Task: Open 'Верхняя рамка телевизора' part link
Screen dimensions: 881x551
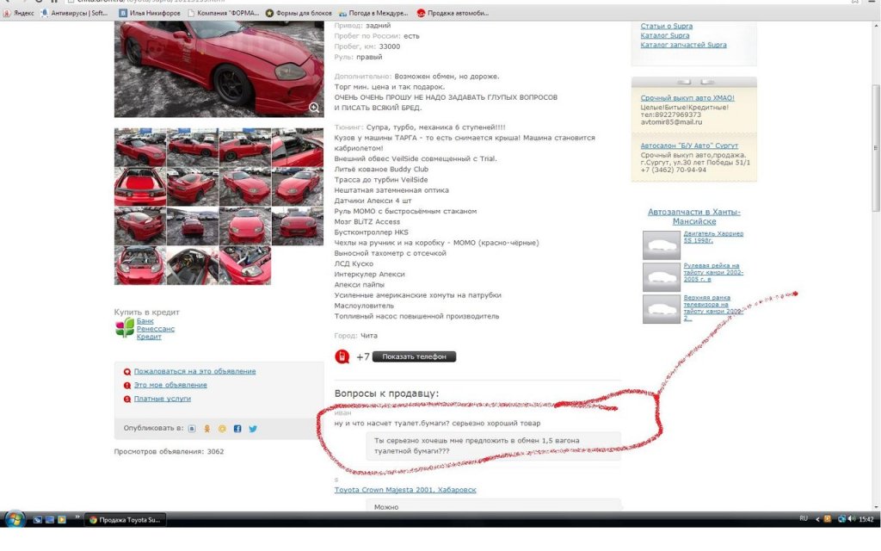Action: tap(713, 307)
